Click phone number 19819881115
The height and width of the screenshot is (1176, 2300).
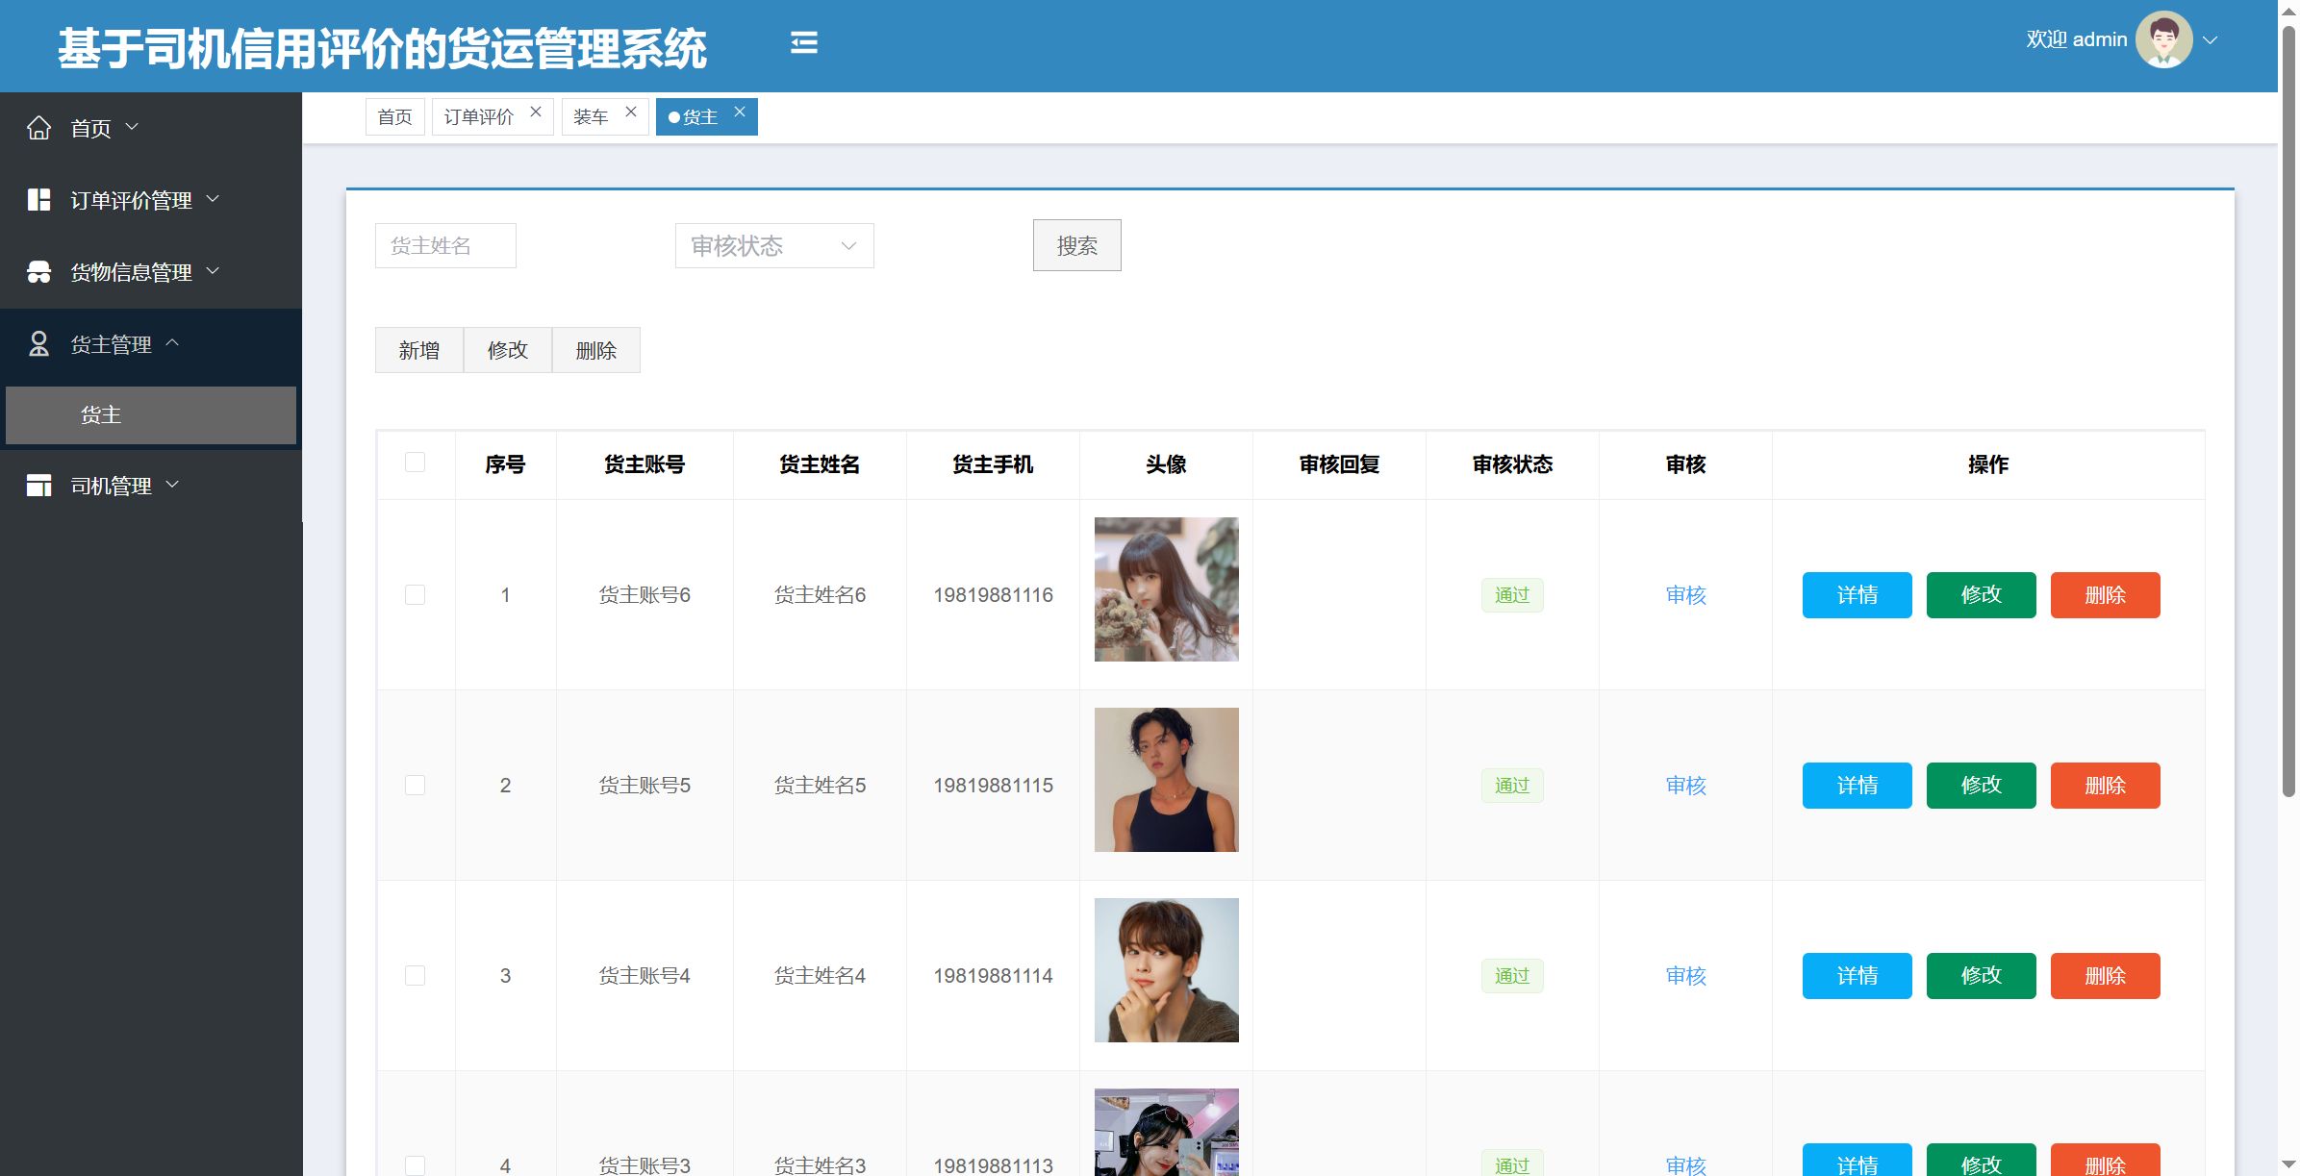coord(993,786)
